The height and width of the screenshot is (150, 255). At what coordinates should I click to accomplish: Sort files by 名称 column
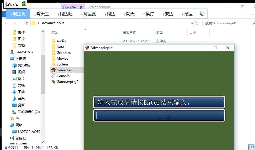(x=54, y=33)
